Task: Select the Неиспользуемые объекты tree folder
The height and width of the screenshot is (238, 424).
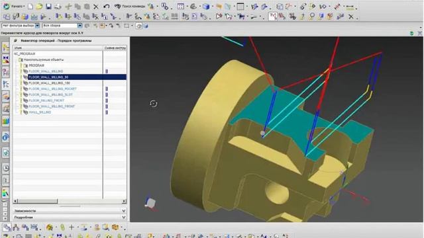Action: [44, 59]
